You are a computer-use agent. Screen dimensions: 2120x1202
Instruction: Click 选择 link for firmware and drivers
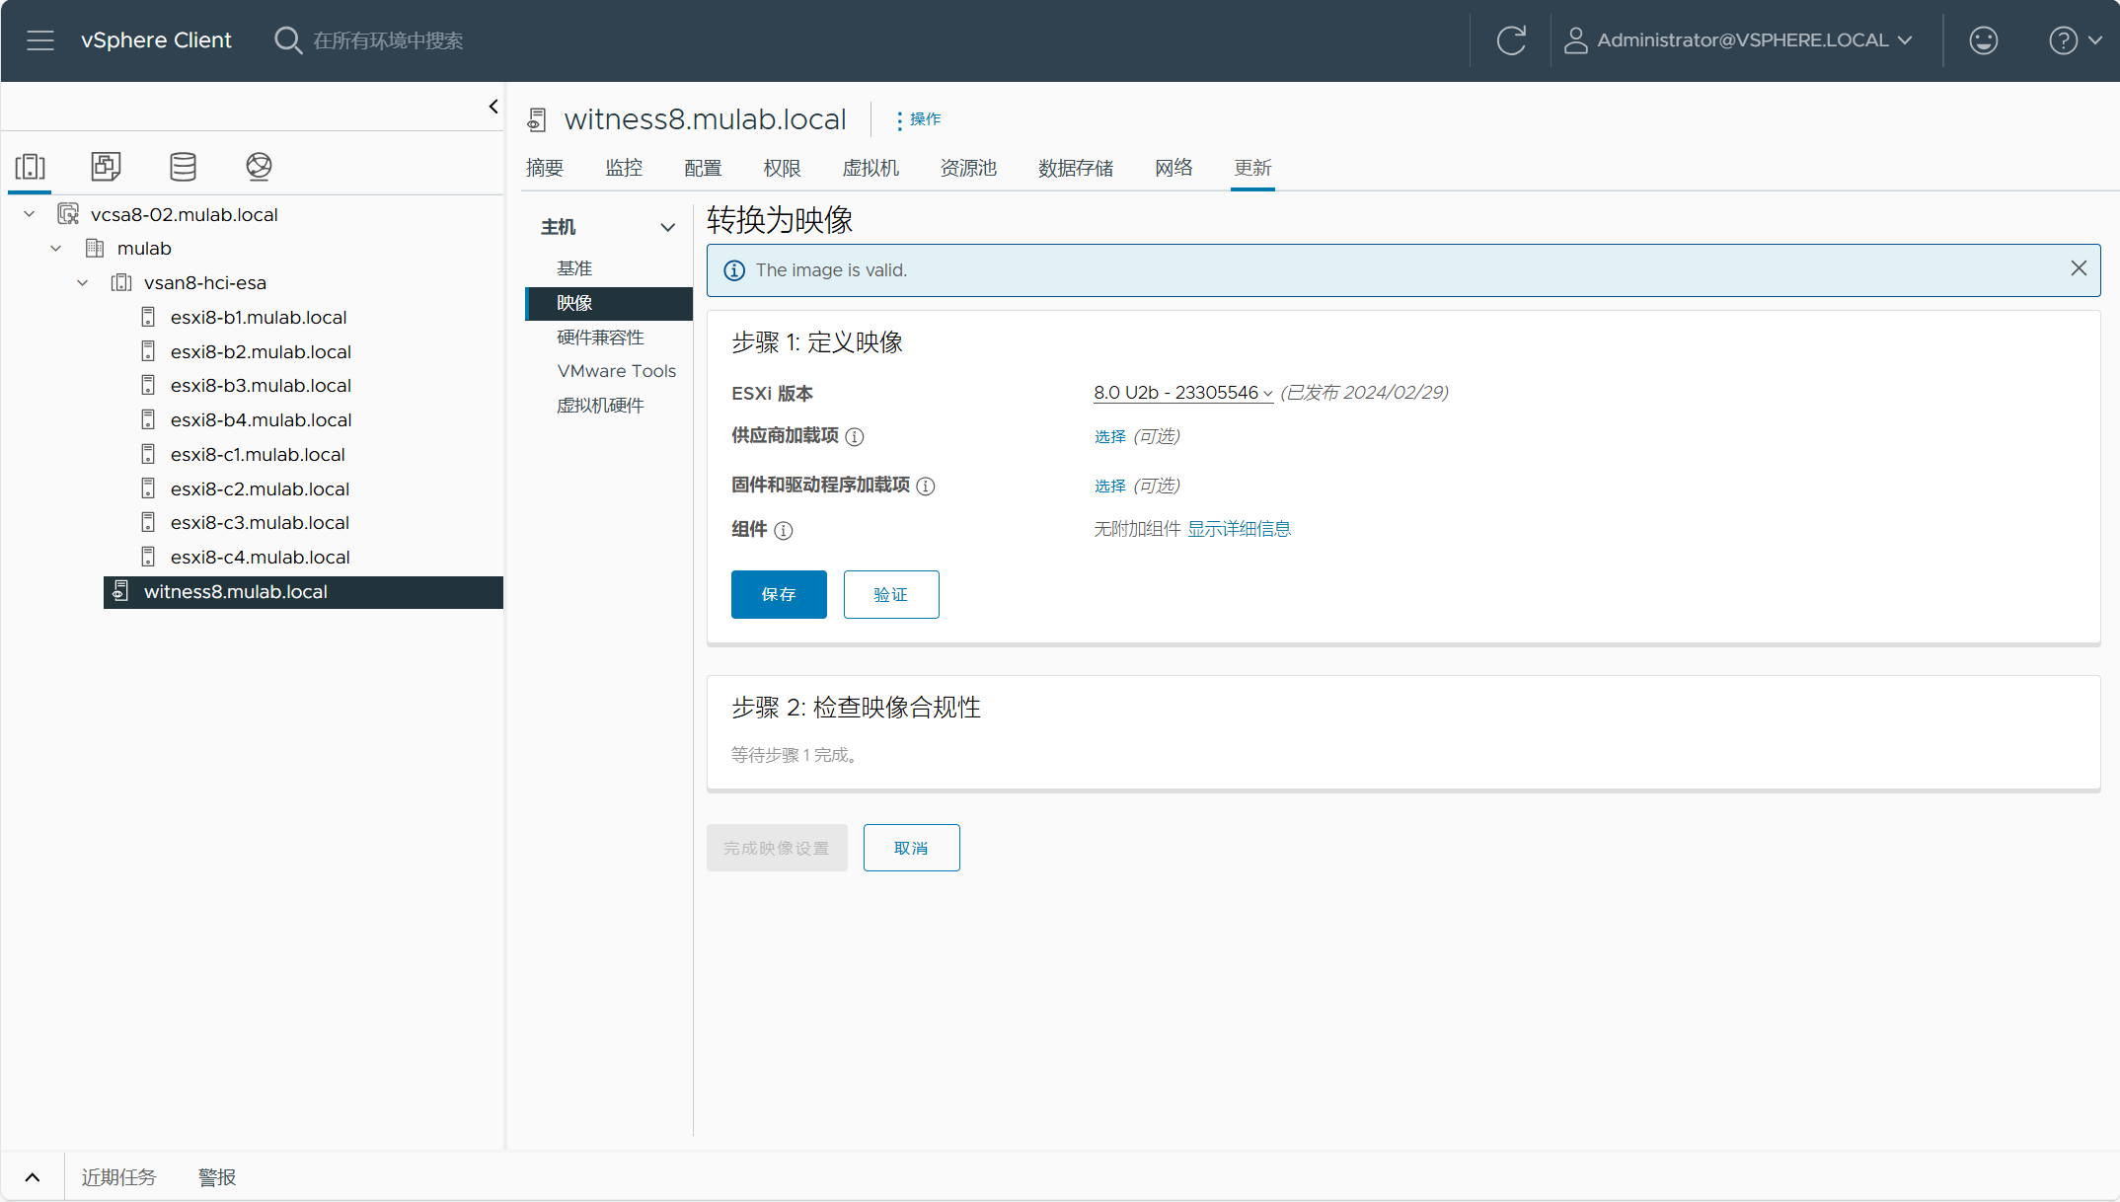pyautogui.click(x=1109, y=486)
